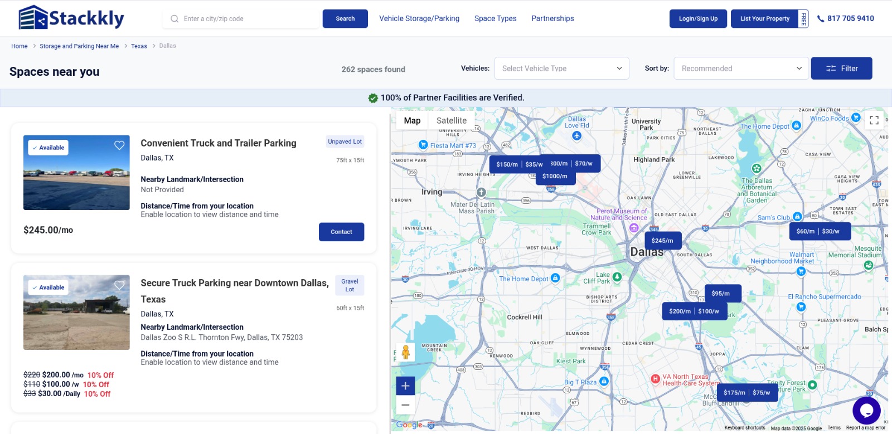Click the 817 705 9410 phone number
Image resolution: width=892 pixels, height=434 pixels.
pos(851,18)
